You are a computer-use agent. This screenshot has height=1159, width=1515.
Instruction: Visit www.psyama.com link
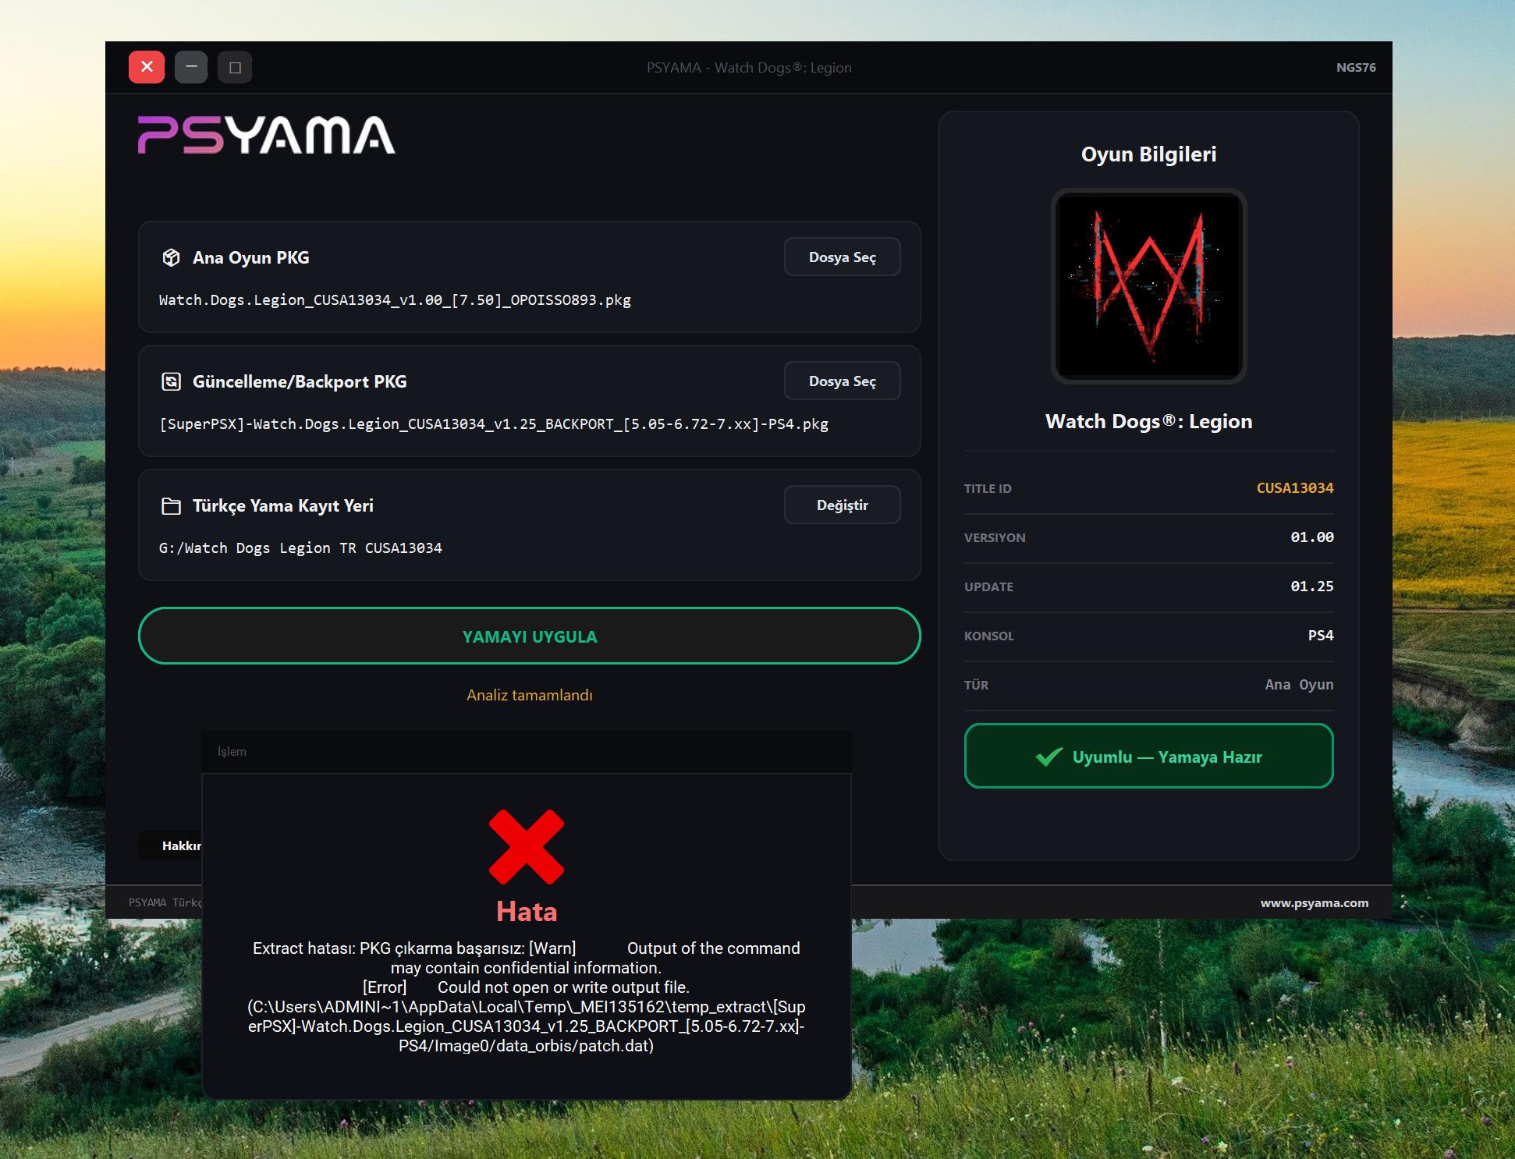(x=1315, y=903)
